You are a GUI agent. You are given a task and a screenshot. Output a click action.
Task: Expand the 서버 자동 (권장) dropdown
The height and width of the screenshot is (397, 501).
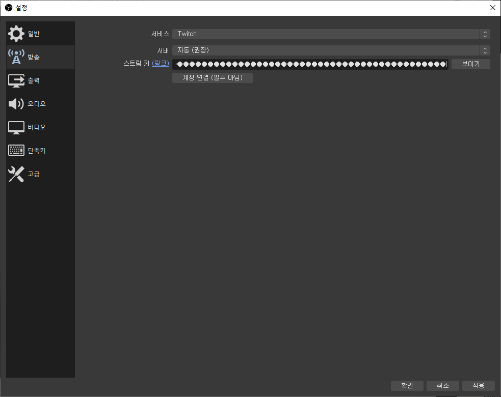click(x=331, y=50)
